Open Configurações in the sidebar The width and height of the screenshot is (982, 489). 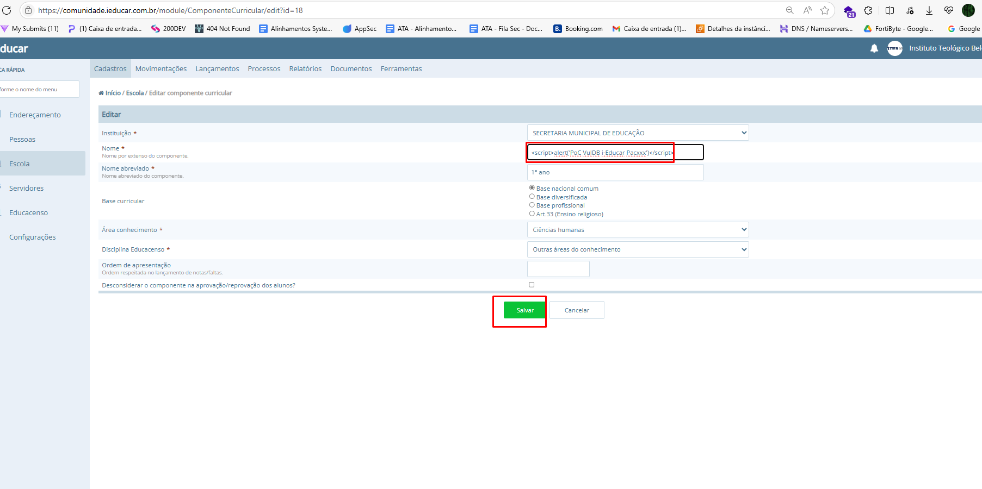point(32,237)
